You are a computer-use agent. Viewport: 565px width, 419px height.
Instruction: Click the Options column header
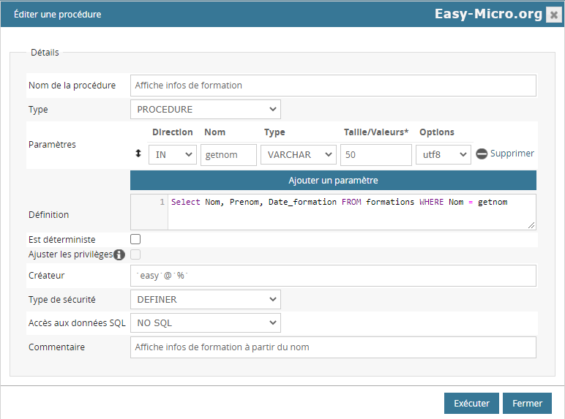tap(437, 132)
